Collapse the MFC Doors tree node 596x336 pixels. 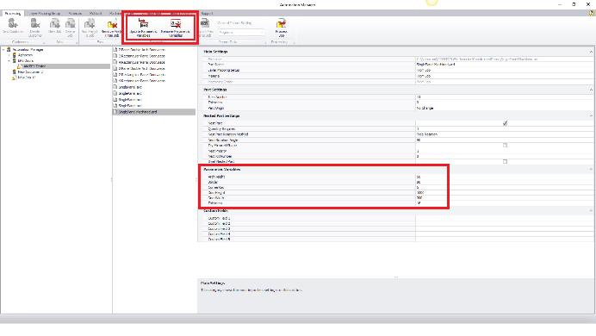pyautogui.click(x=9, y=60)
